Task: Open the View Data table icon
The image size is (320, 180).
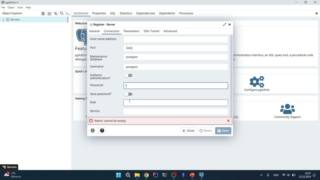Action: click(49, 13)
